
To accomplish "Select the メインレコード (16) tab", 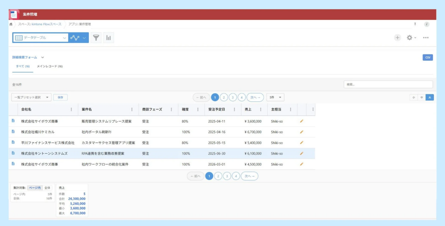I will click(50, 66).
